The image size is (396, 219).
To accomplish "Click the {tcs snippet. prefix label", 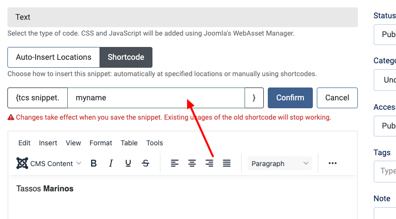I will coord(38,98).
